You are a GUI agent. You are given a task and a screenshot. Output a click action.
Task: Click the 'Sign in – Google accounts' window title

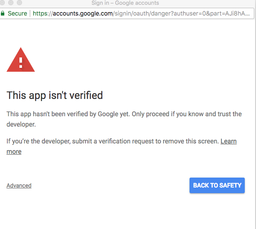tap(125, 3)
